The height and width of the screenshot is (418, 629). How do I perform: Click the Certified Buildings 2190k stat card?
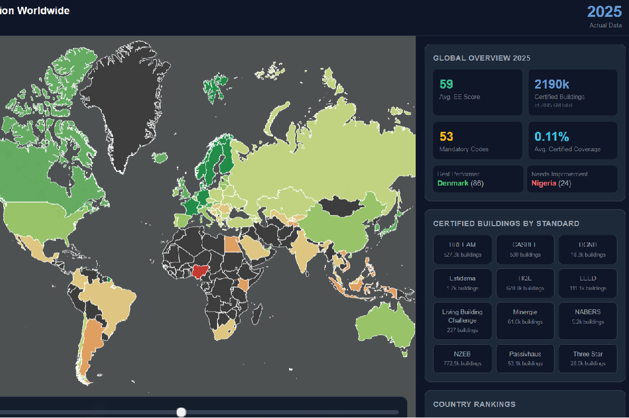click(x=572, y=92)
